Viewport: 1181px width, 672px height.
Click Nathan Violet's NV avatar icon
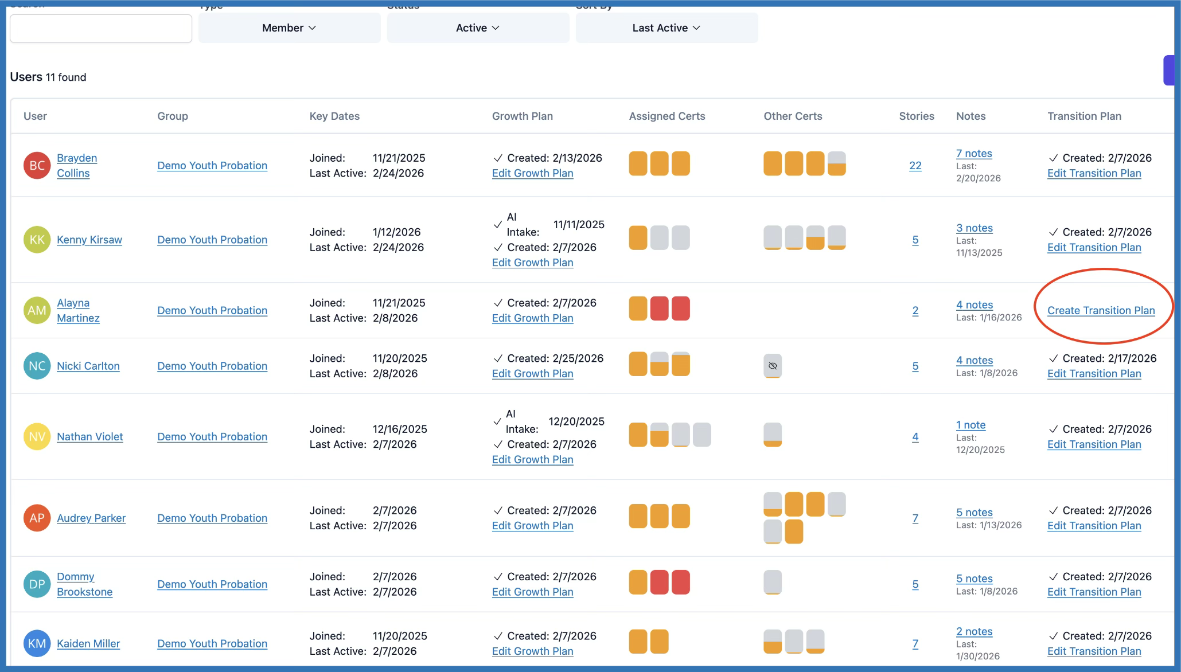pyautogui.click(x=37, y=436)
